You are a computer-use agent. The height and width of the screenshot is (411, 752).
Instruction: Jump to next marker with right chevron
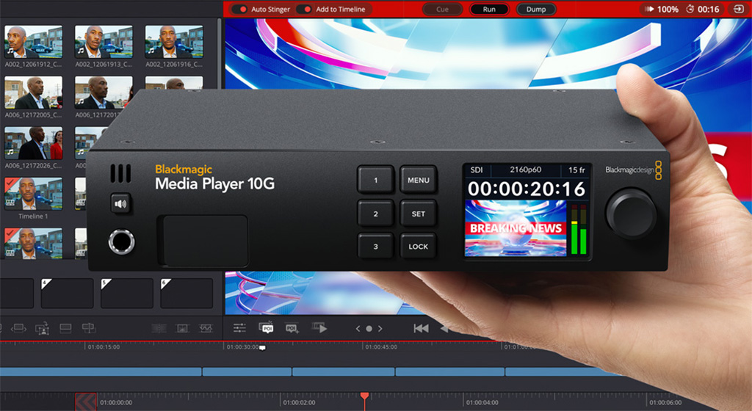(x=380, y=329)
